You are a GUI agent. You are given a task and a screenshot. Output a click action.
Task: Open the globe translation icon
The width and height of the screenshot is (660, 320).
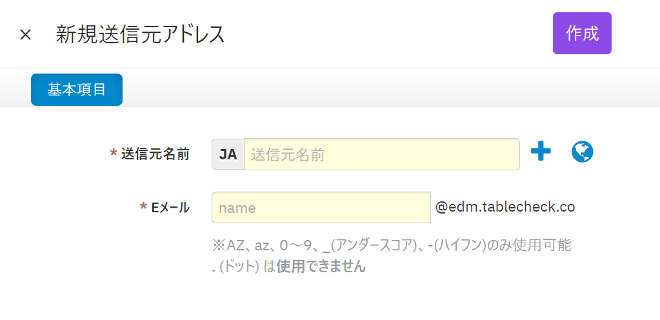[583, 152]
